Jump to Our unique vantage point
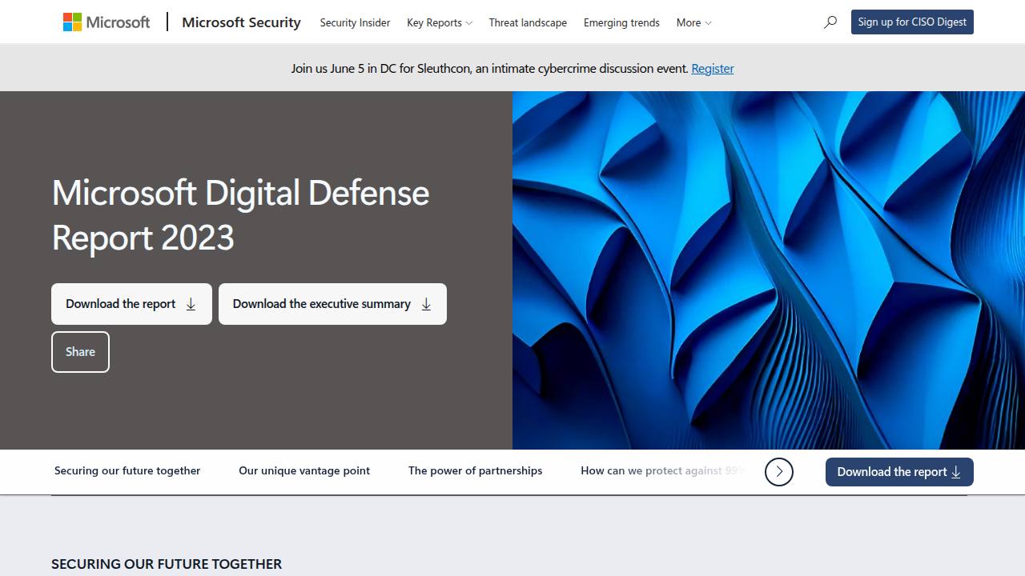Image resolution: width=1025 pixels, height=576 pixels. 304,470
